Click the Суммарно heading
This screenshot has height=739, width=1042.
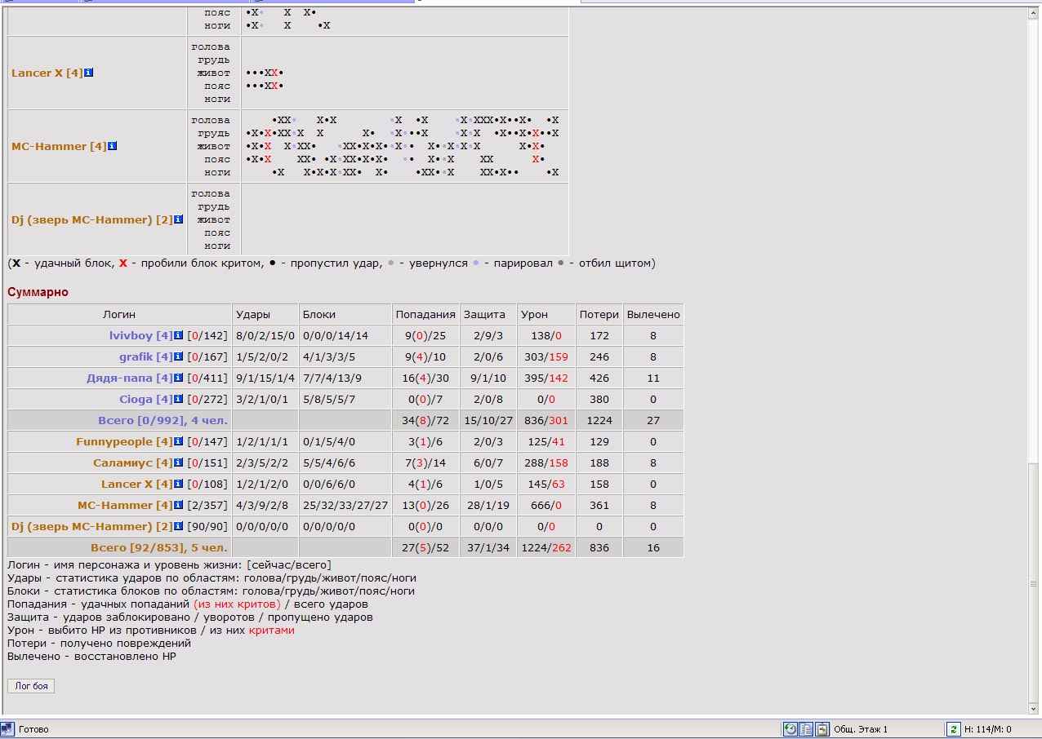click(x=38, y=292)
